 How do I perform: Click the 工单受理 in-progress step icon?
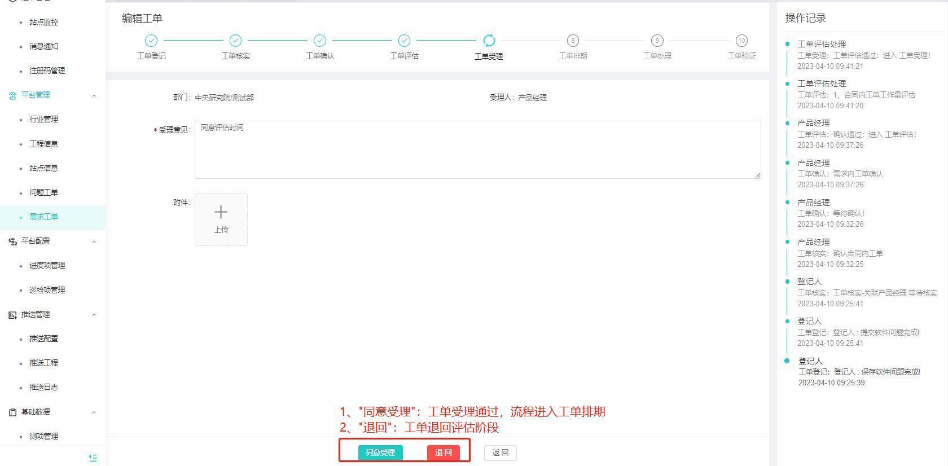click(489, 41)
